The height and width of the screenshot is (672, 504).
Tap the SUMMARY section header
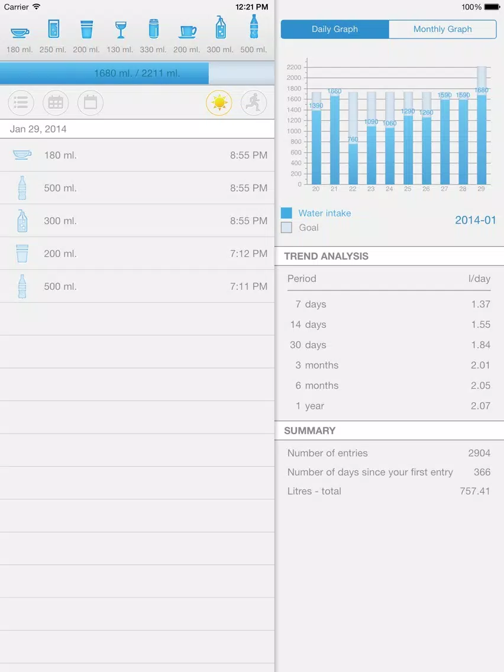(x=389, y=431)
